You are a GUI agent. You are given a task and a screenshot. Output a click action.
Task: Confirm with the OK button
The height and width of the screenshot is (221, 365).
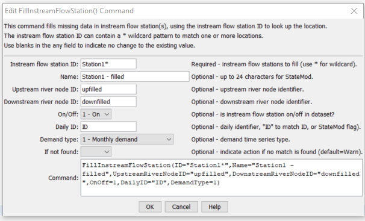tap(150, 207)
